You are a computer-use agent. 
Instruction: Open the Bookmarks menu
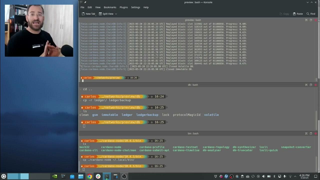coord(110,7)
